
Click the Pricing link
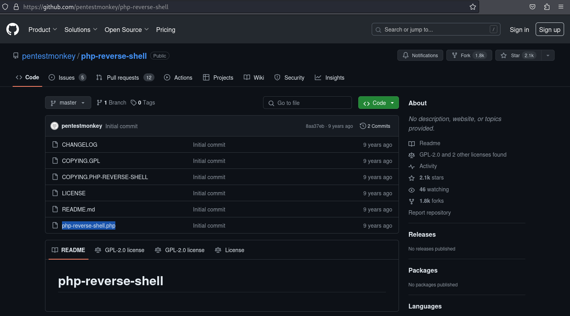point(166,30)
